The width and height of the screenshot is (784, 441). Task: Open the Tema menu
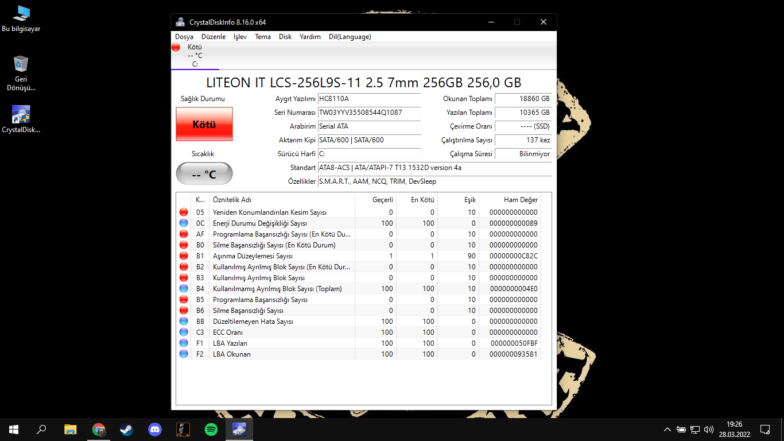pos(263,37)
